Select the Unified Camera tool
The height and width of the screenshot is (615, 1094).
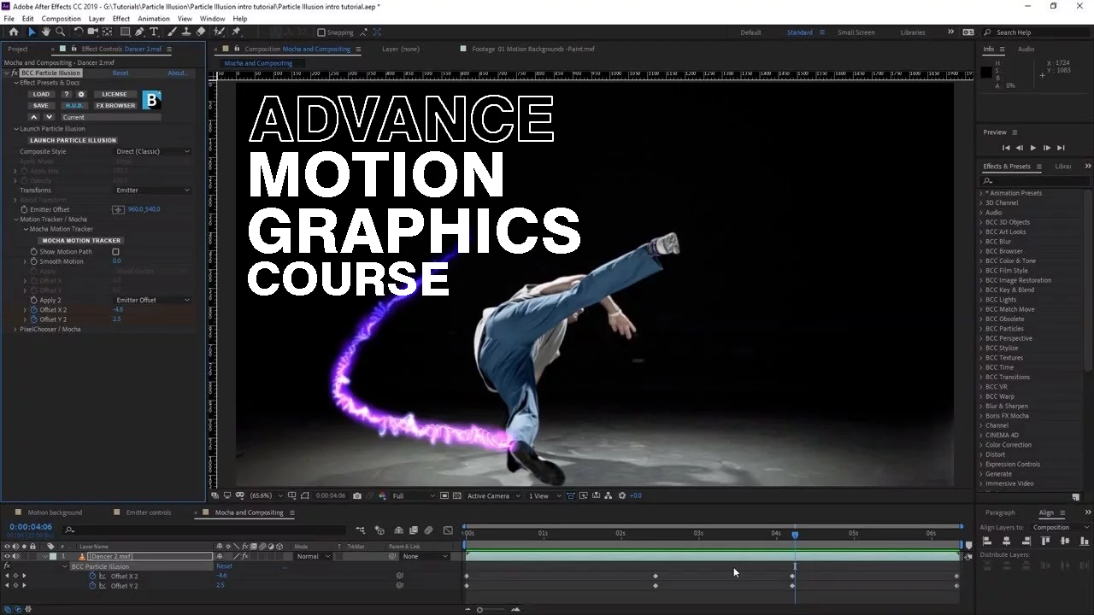(x=93, y=32)
